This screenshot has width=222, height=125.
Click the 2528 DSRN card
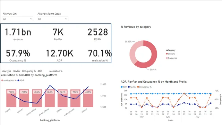pos(98,34)
